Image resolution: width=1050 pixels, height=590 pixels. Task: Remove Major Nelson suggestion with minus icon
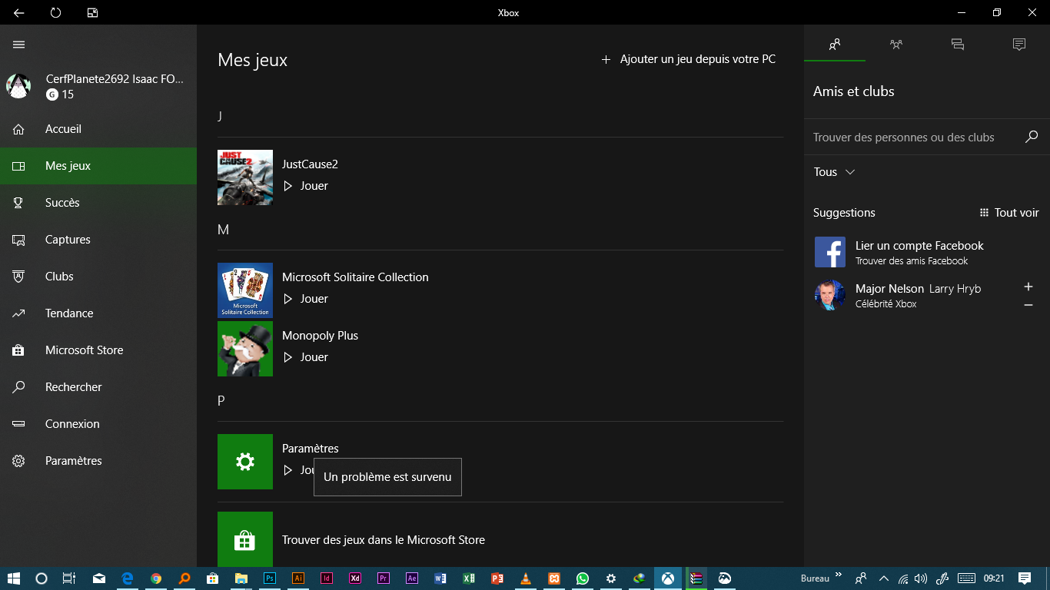[x=1028, y=305]
